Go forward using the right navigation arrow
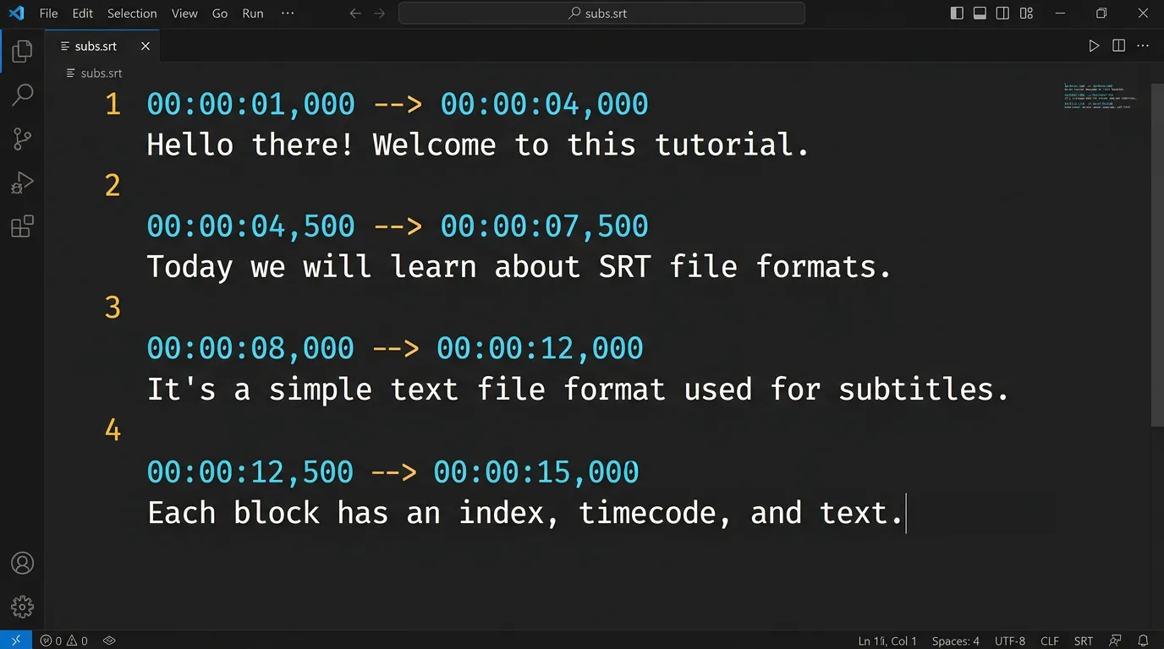This screenshot has width=1164, height=649. [380, 13]
